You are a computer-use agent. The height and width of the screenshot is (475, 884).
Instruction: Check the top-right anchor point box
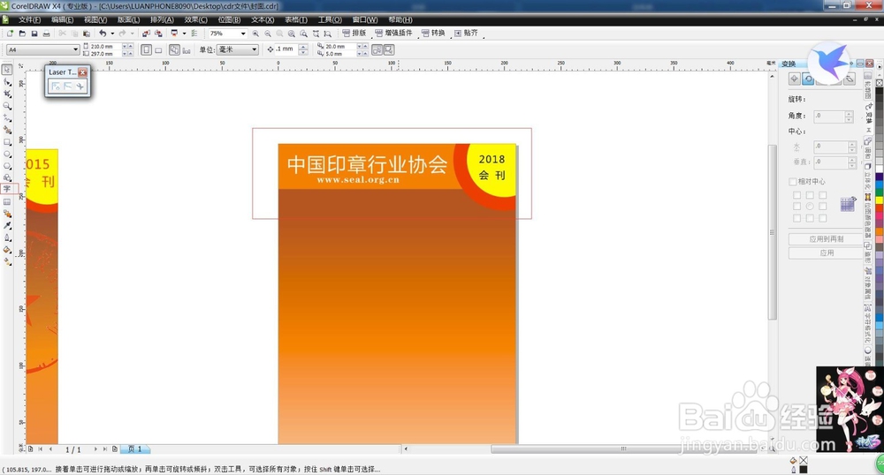[x=822, y=195]
